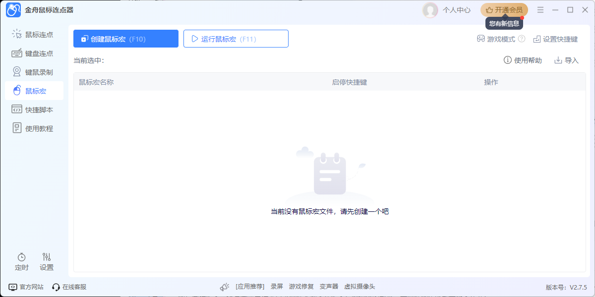
Task: Open the 设置 settings panel
Action: (46, 261)
